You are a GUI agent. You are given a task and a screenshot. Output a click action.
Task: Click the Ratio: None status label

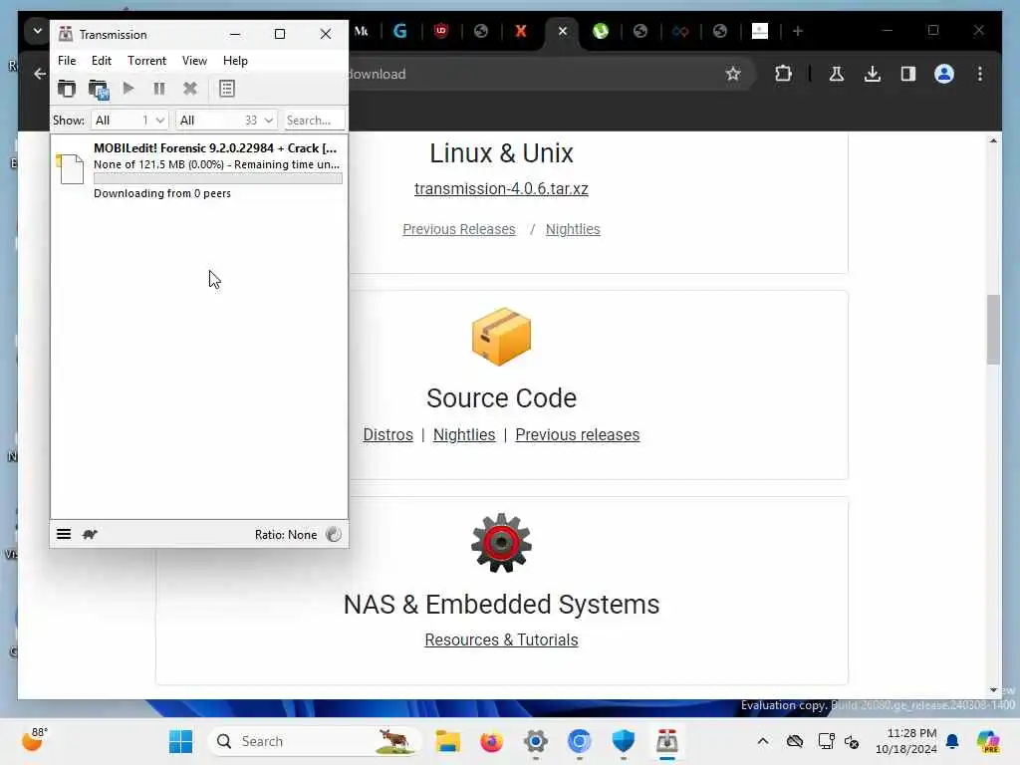[x=286, y=535]
